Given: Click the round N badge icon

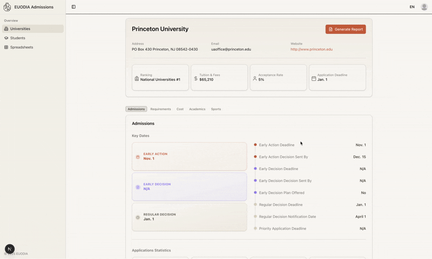Looking at the screenshot, I should (x=10, y=249).
